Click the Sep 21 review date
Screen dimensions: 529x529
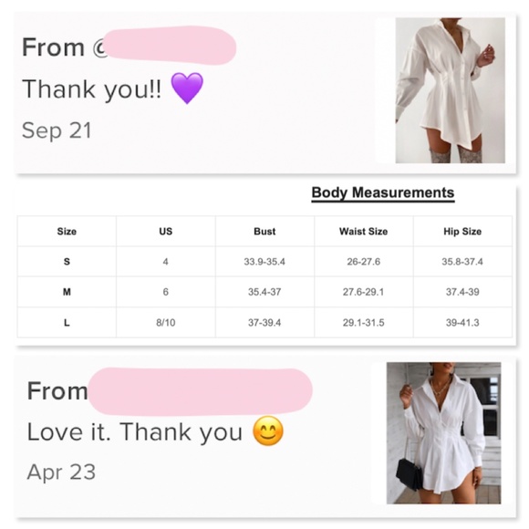click(57, 130)
